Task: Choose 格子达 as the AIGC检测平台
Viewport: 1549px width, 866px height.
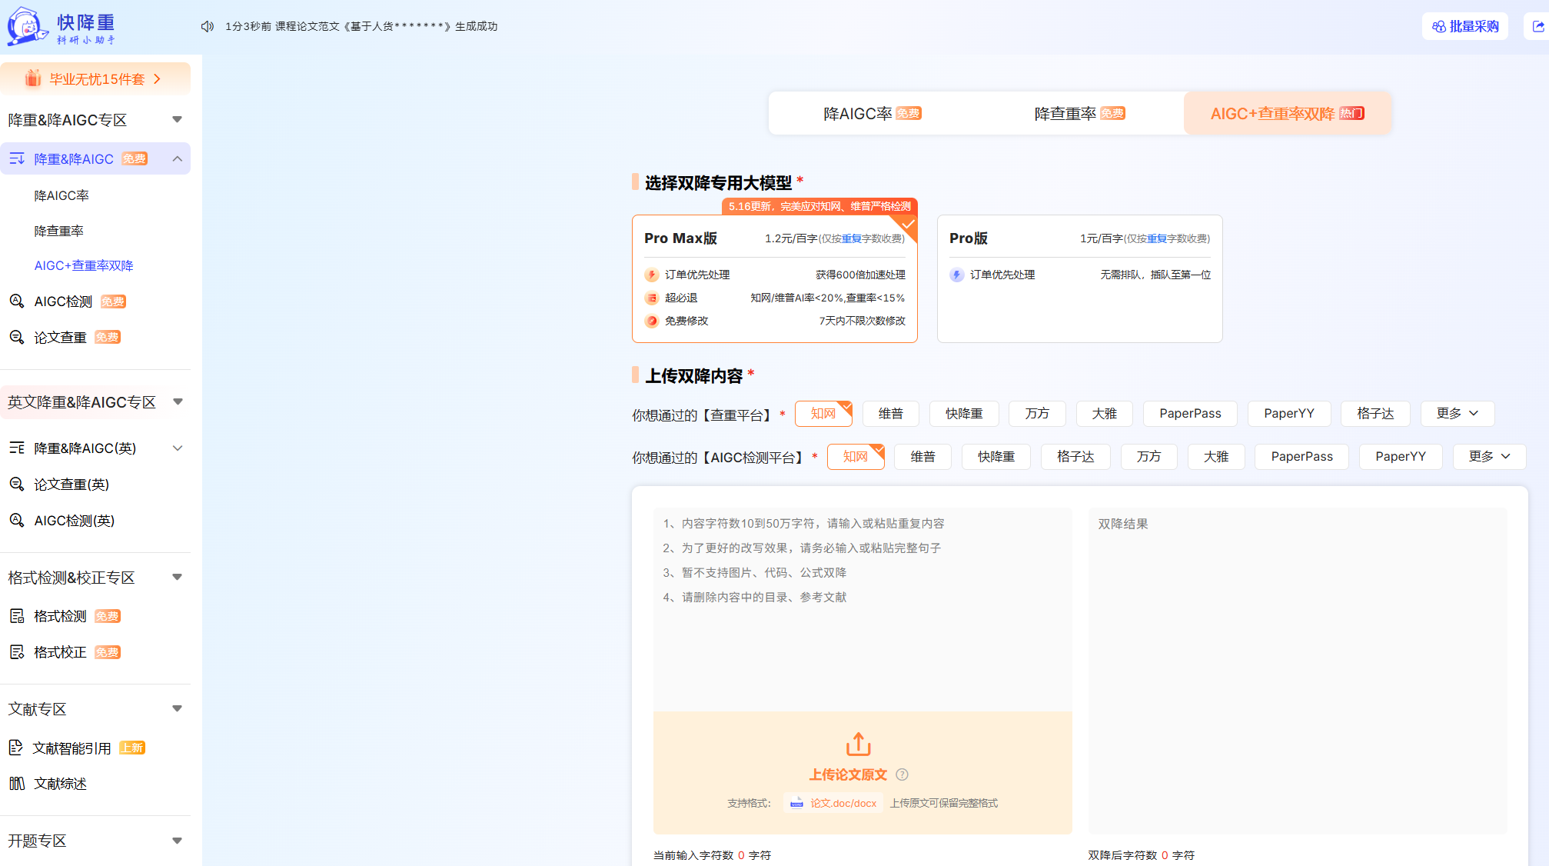Action: 1075,457
